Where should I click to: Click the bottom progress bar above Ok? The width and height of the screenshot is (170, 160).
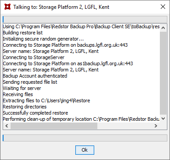[85, 138]
